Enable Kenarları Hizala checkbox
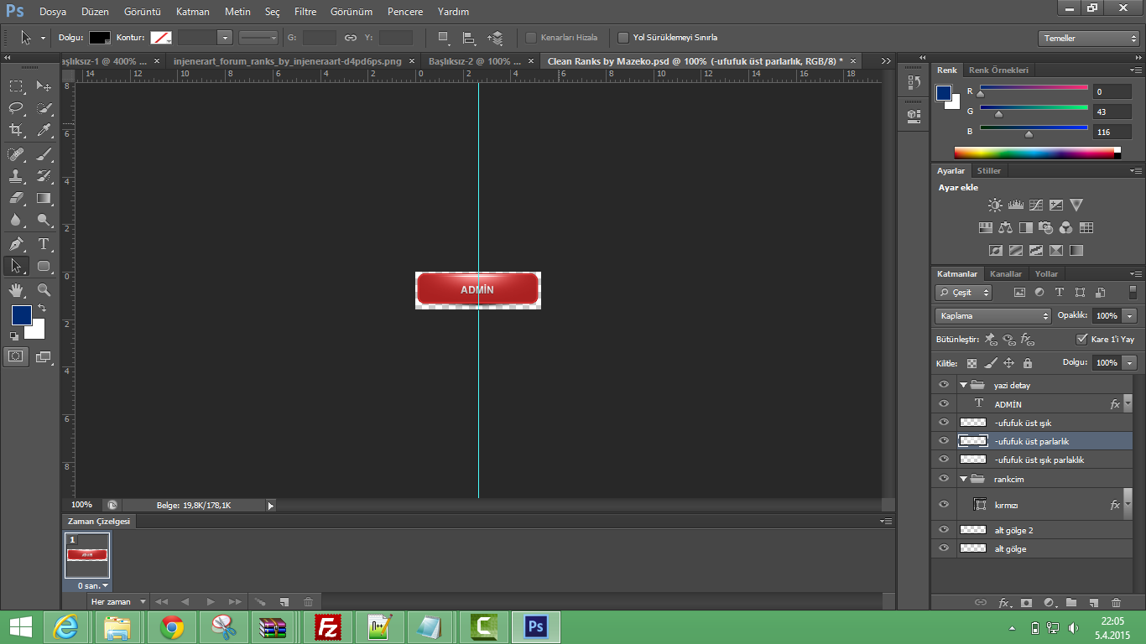Viewport: 1146px width, 644px height. [531, 38]
